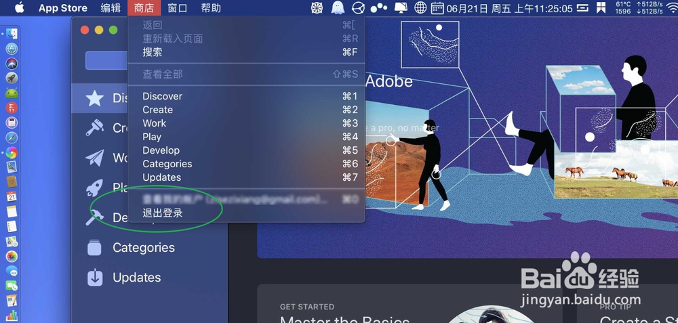Choose 退出登录 to sign out

[247, 213]
